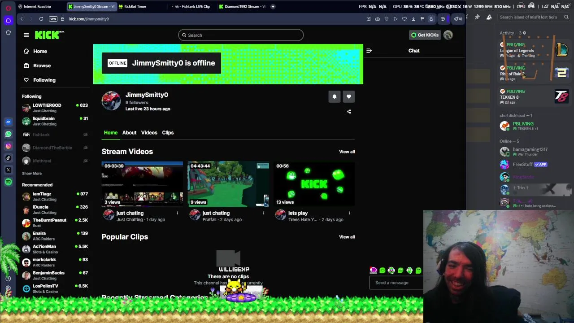Open Opera sidebar settings gear
The width and height of the screenshot is (574, 323).
8,288
